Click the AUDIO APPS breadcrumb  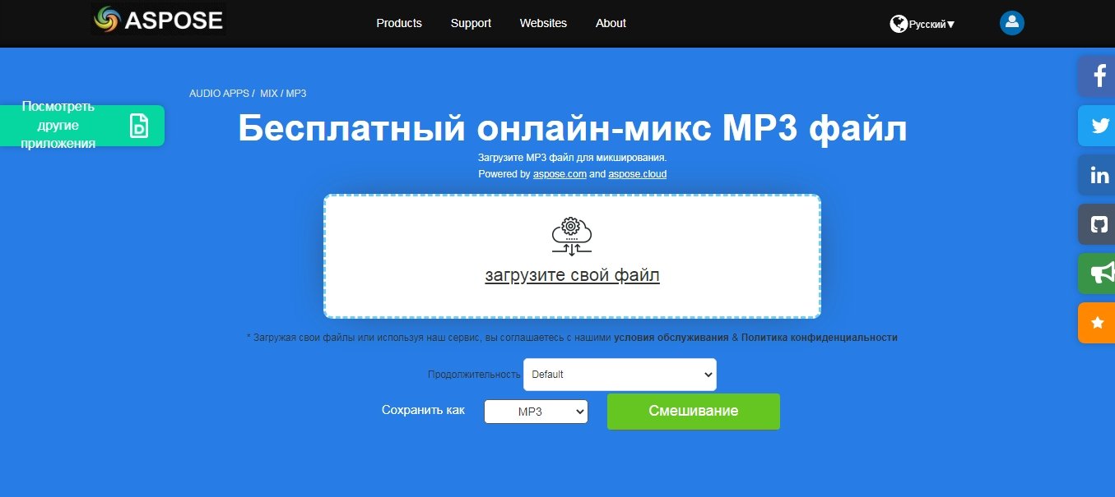point(219,94)
